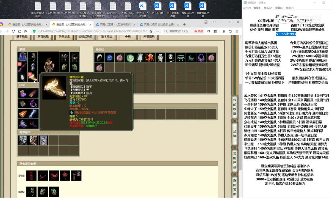
Task: Switch to 小孩 tab
Action: (x=128, y=37)
